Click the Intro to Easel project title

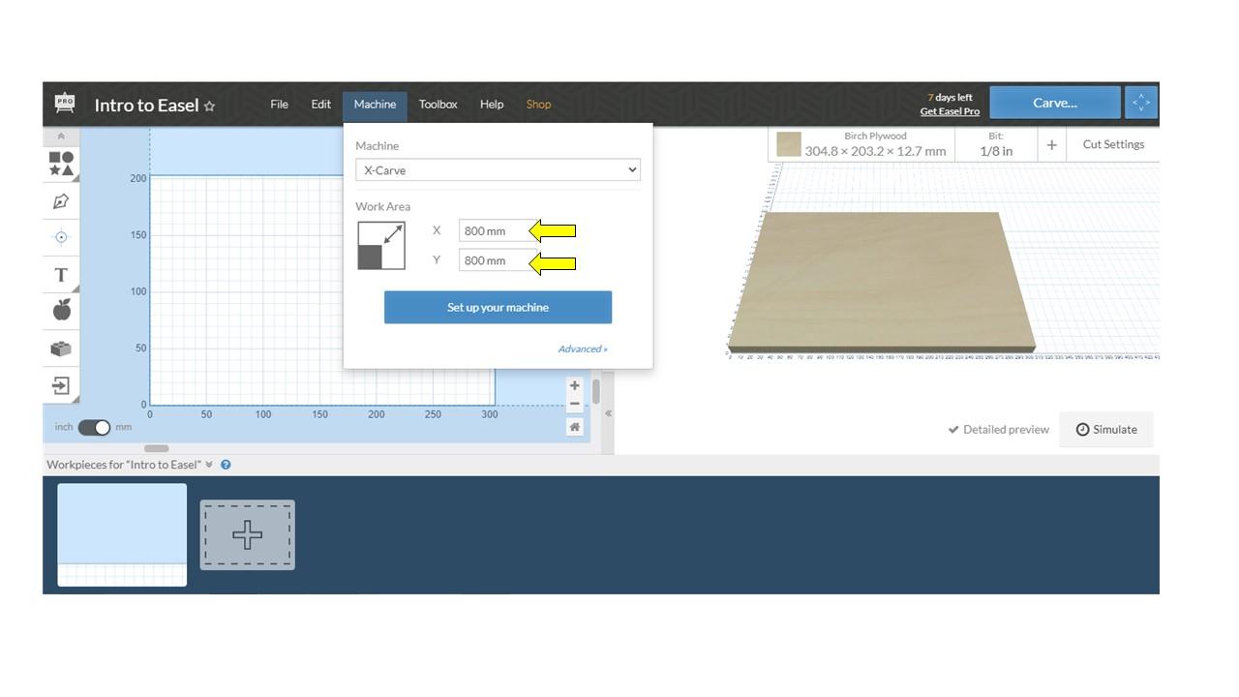click(146, 106)
